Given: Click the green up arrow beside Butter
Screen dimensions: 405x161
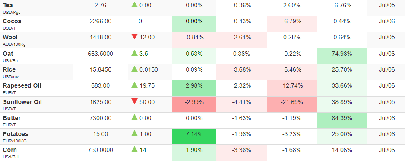Looking at the screenshot, I should pos(134,117).
